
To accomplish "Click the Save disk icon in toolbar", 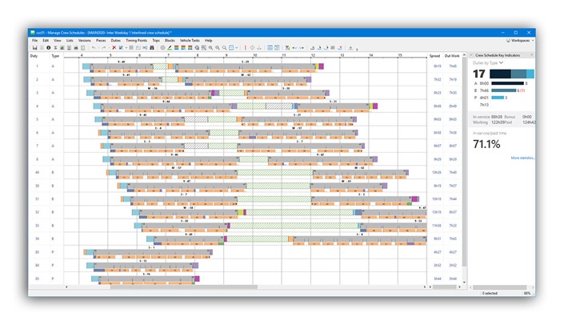I will [x=35, y=47].
